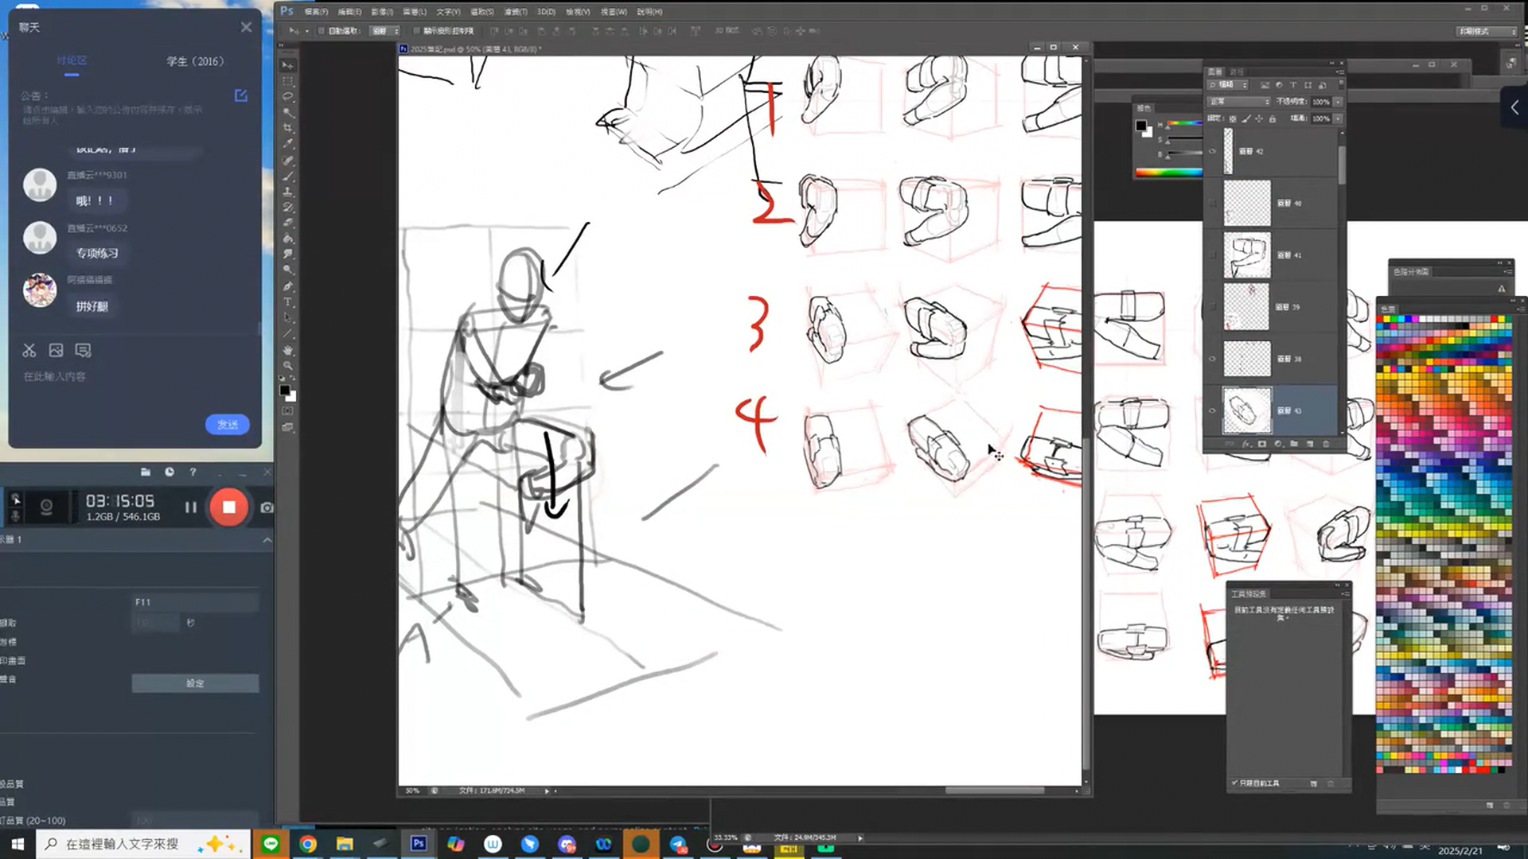Viewport: 1528px width, 859px height.
Task: Open the Filter (濾鏡) menu
Action: tap(516, 12)
